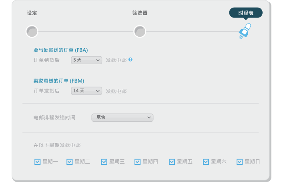The width and height of the screenshot is (281, 182).
Task: Select the 时程表 step label
Action: pos(246,13)
